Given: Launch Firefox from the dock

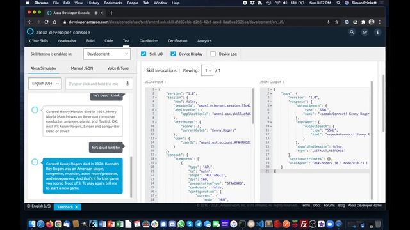Looking at the screenshot, I should 49,224.
